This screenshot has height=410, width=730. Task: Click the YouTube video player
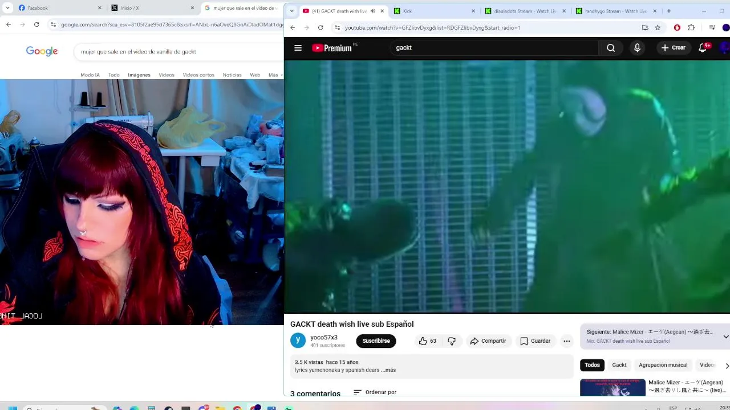click(x=507, y=187)
